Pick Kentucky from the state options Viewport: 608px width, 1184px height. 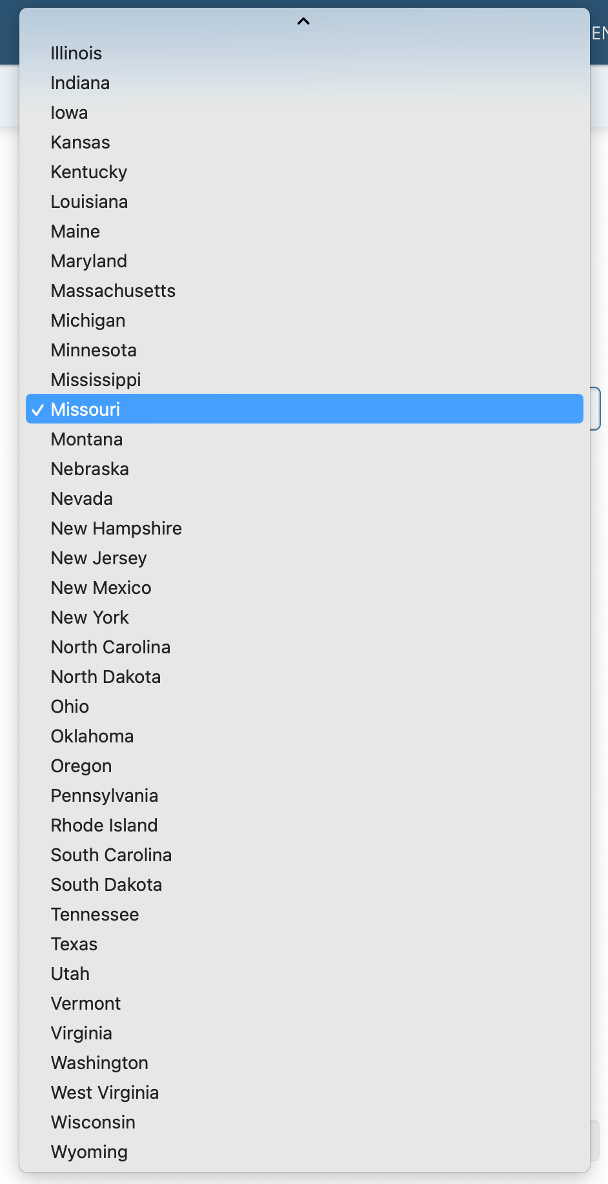pos(89,172)
